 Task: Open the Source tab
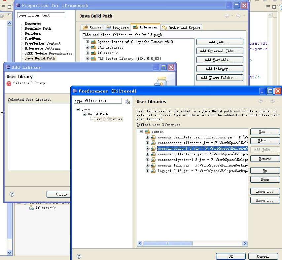click(x=92, y=28)
